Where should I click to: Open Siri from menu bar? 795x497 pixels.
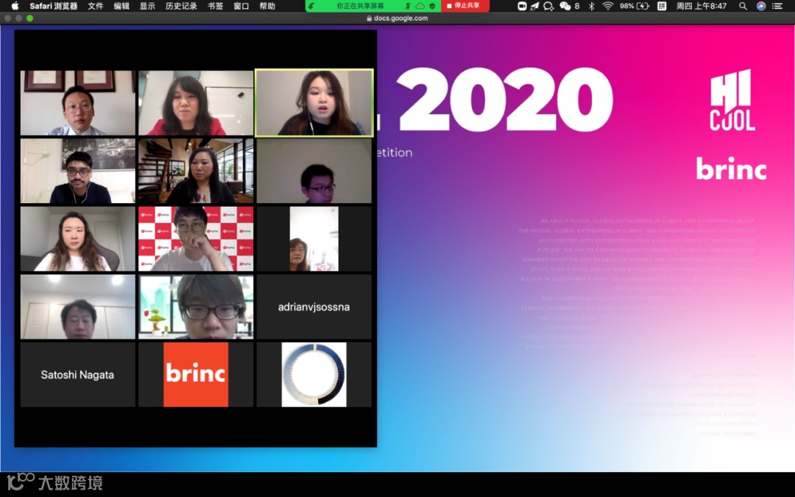click(x=761, y=6)
